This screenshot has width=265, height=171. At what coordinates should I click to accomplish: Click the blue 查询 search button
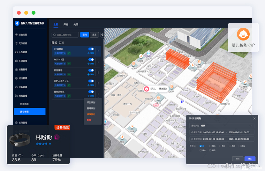(84, 34)
